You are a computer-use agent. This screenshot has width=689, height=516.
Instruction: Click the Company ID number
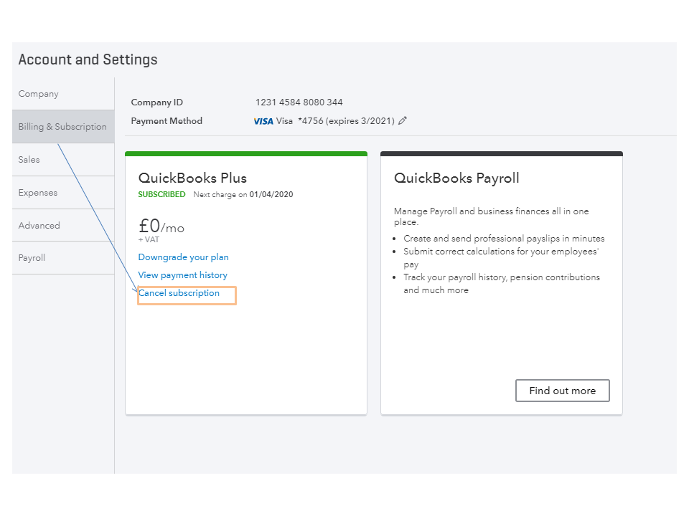coord(299,102)
